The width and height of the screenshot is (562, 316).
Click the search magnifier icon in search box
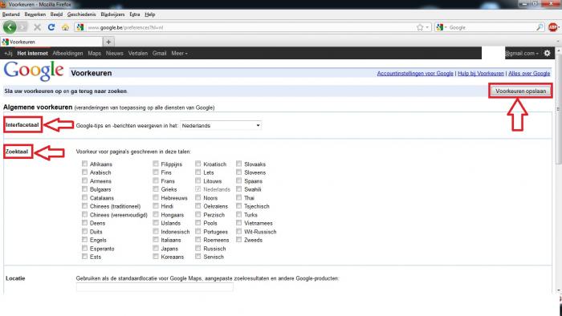(540, 27)
